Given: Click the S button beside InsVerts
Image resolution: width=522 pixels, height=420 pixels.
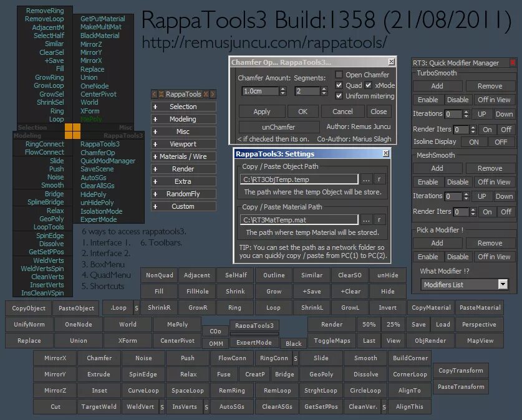Looking at the screenshot, I should (x=206, y=407).
